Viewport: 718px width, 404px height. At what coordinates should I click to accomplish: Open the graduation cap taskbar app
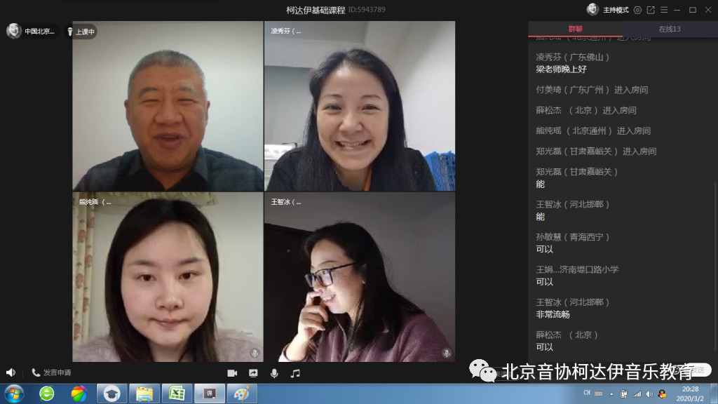111,394
